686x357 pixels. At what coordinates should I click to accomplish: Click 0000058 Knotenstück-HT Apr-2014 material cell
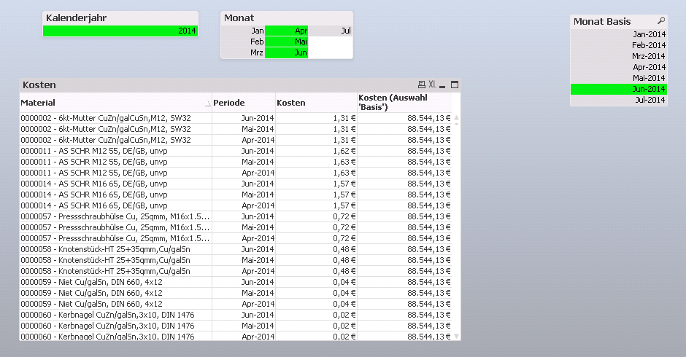[x=115, y=271]
